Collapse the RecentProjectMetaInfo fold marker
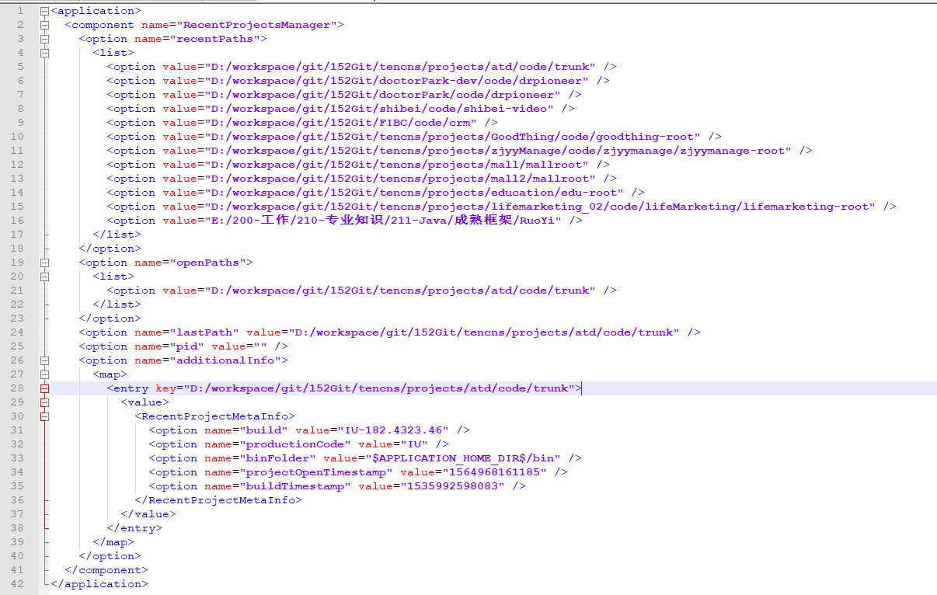Viewport: 937px width, 595px height. pos(45,416)
